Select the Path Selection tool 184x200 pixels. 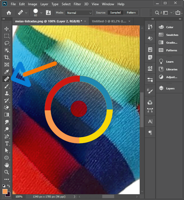pos(7,151)
